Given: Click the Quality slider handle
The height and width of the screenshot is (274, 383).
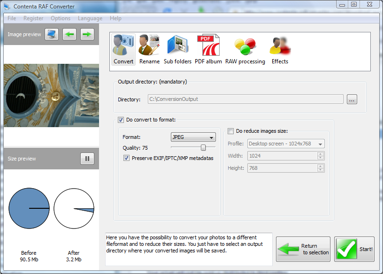Looking at the screenshot, I should click(203, 148).
